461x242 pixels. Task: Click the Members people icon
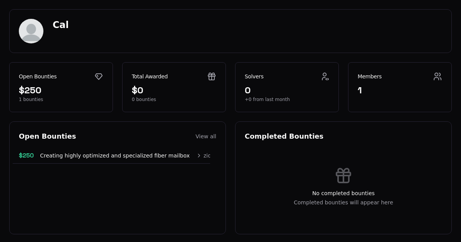pyautogui.click(x=438, y=76)
